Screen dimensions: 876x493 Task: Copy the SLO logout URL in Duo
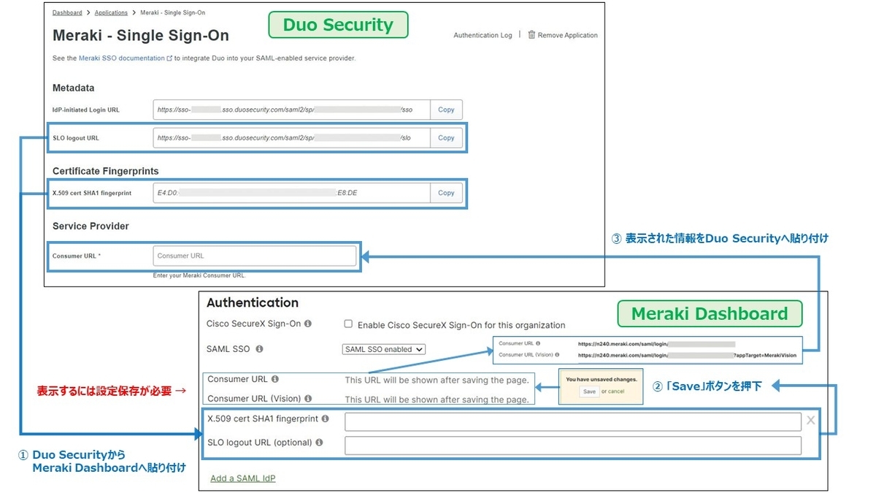[446, 137]
